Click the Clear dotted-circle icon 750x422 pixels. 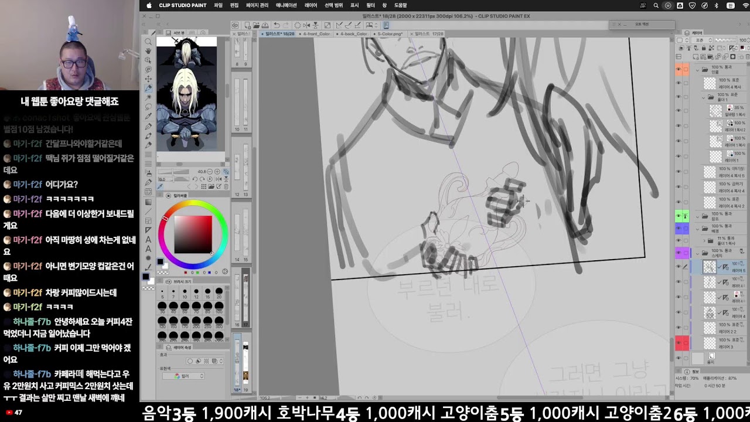pyautogui.click(x=298, y=25)
